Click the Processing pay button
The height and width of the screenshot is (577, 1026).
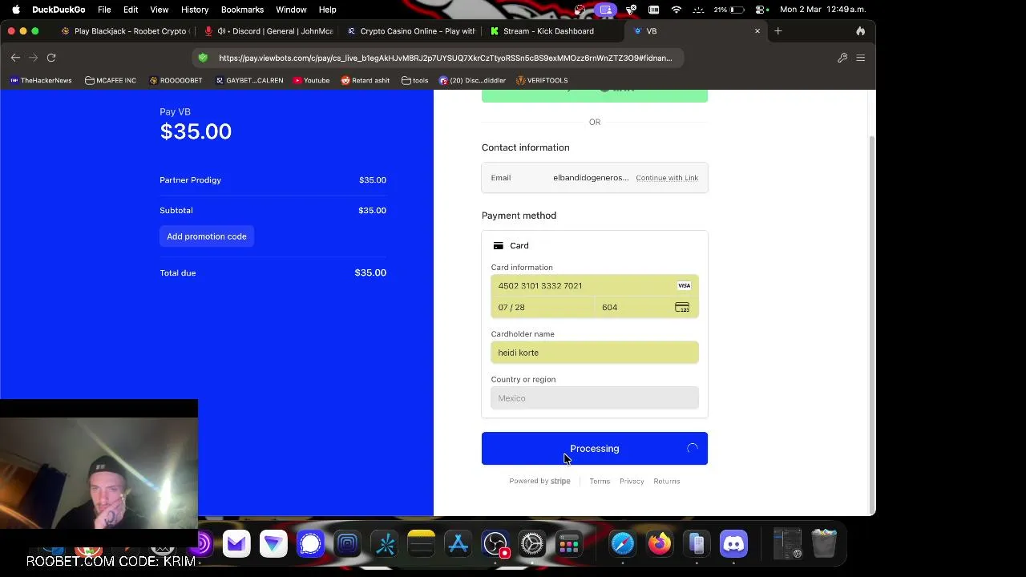point(595,449)
